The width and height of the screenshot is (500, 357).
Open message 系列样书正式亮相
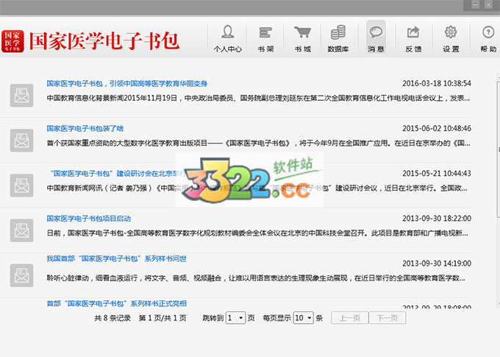pos(116,303)
